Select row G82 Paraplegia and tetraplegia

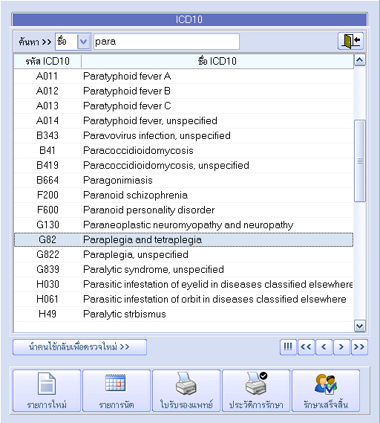[x=183, y=239]
